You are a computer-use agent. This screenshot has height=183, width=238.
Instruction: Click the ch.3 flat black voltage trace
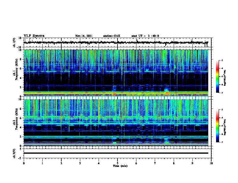[x=116, y=153]
